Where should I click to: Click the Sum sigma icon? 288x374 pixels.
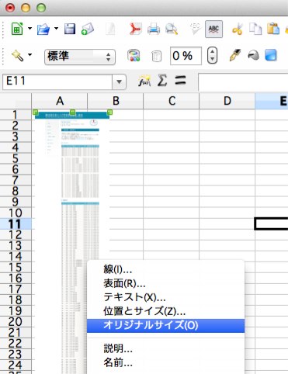click(162, 80)
